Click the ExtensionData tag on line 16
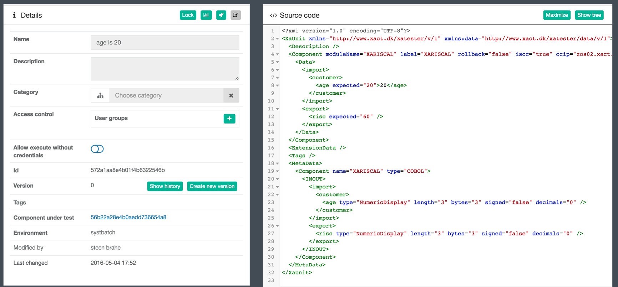Image resolution: width=618 pixels, height=287 pixels. [317, 148]
